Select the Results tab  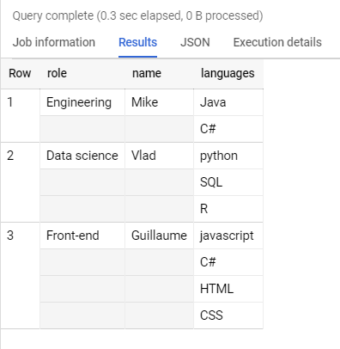(137, 42)
